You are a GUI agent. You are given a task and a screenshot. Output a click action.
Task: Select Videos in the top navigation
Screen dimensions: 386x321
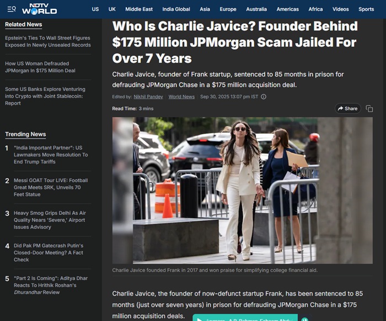pos(340,9)
